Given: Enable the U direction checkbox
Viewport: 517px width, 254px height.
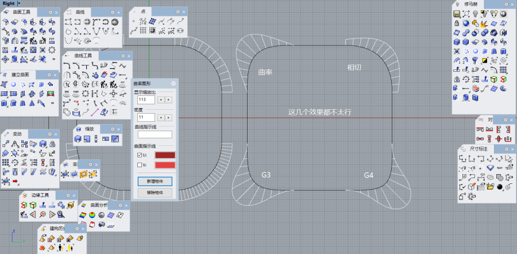Looking at the screenshot, I should pos(140,155).
